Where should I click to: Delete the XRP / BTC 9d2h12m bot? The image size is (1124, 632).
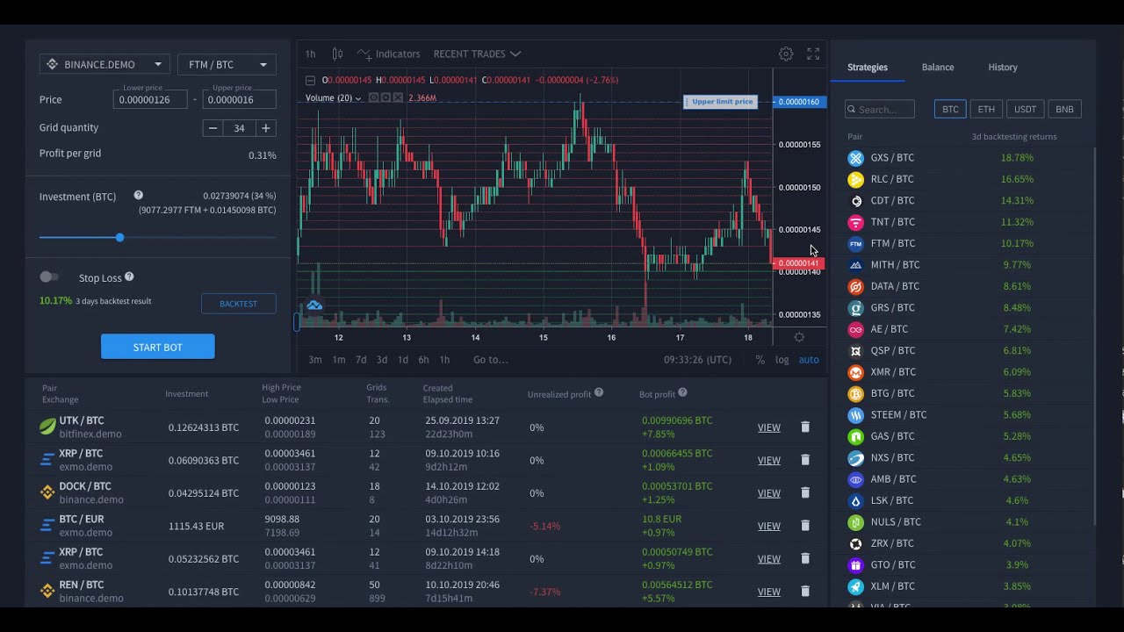point(805,460)
